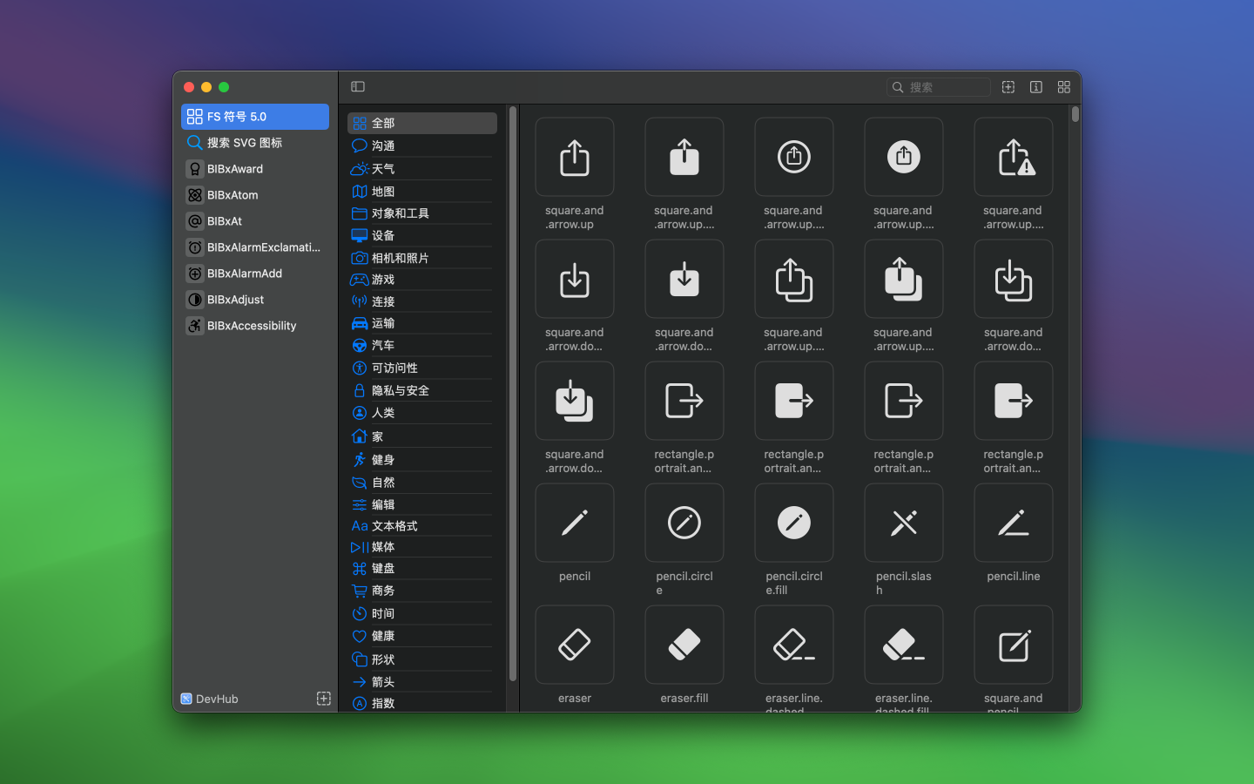Choose the 沟通 category

422,145
